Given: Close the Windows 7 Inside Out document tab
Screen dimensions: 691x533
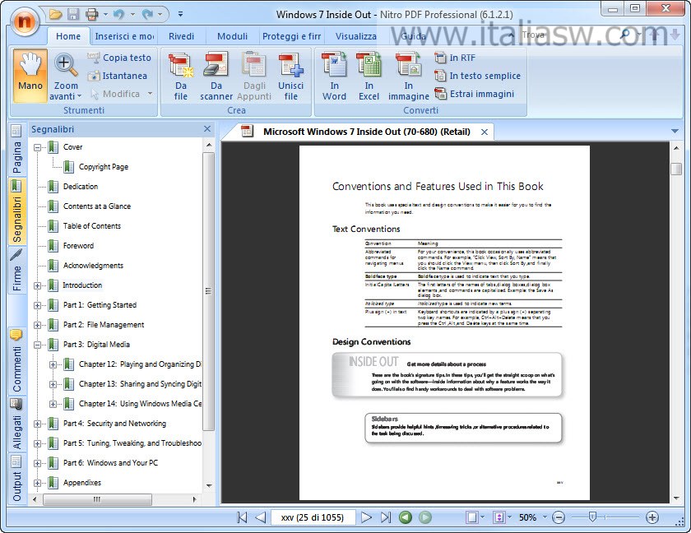Looking at the screenshot, I should point(485,132).
